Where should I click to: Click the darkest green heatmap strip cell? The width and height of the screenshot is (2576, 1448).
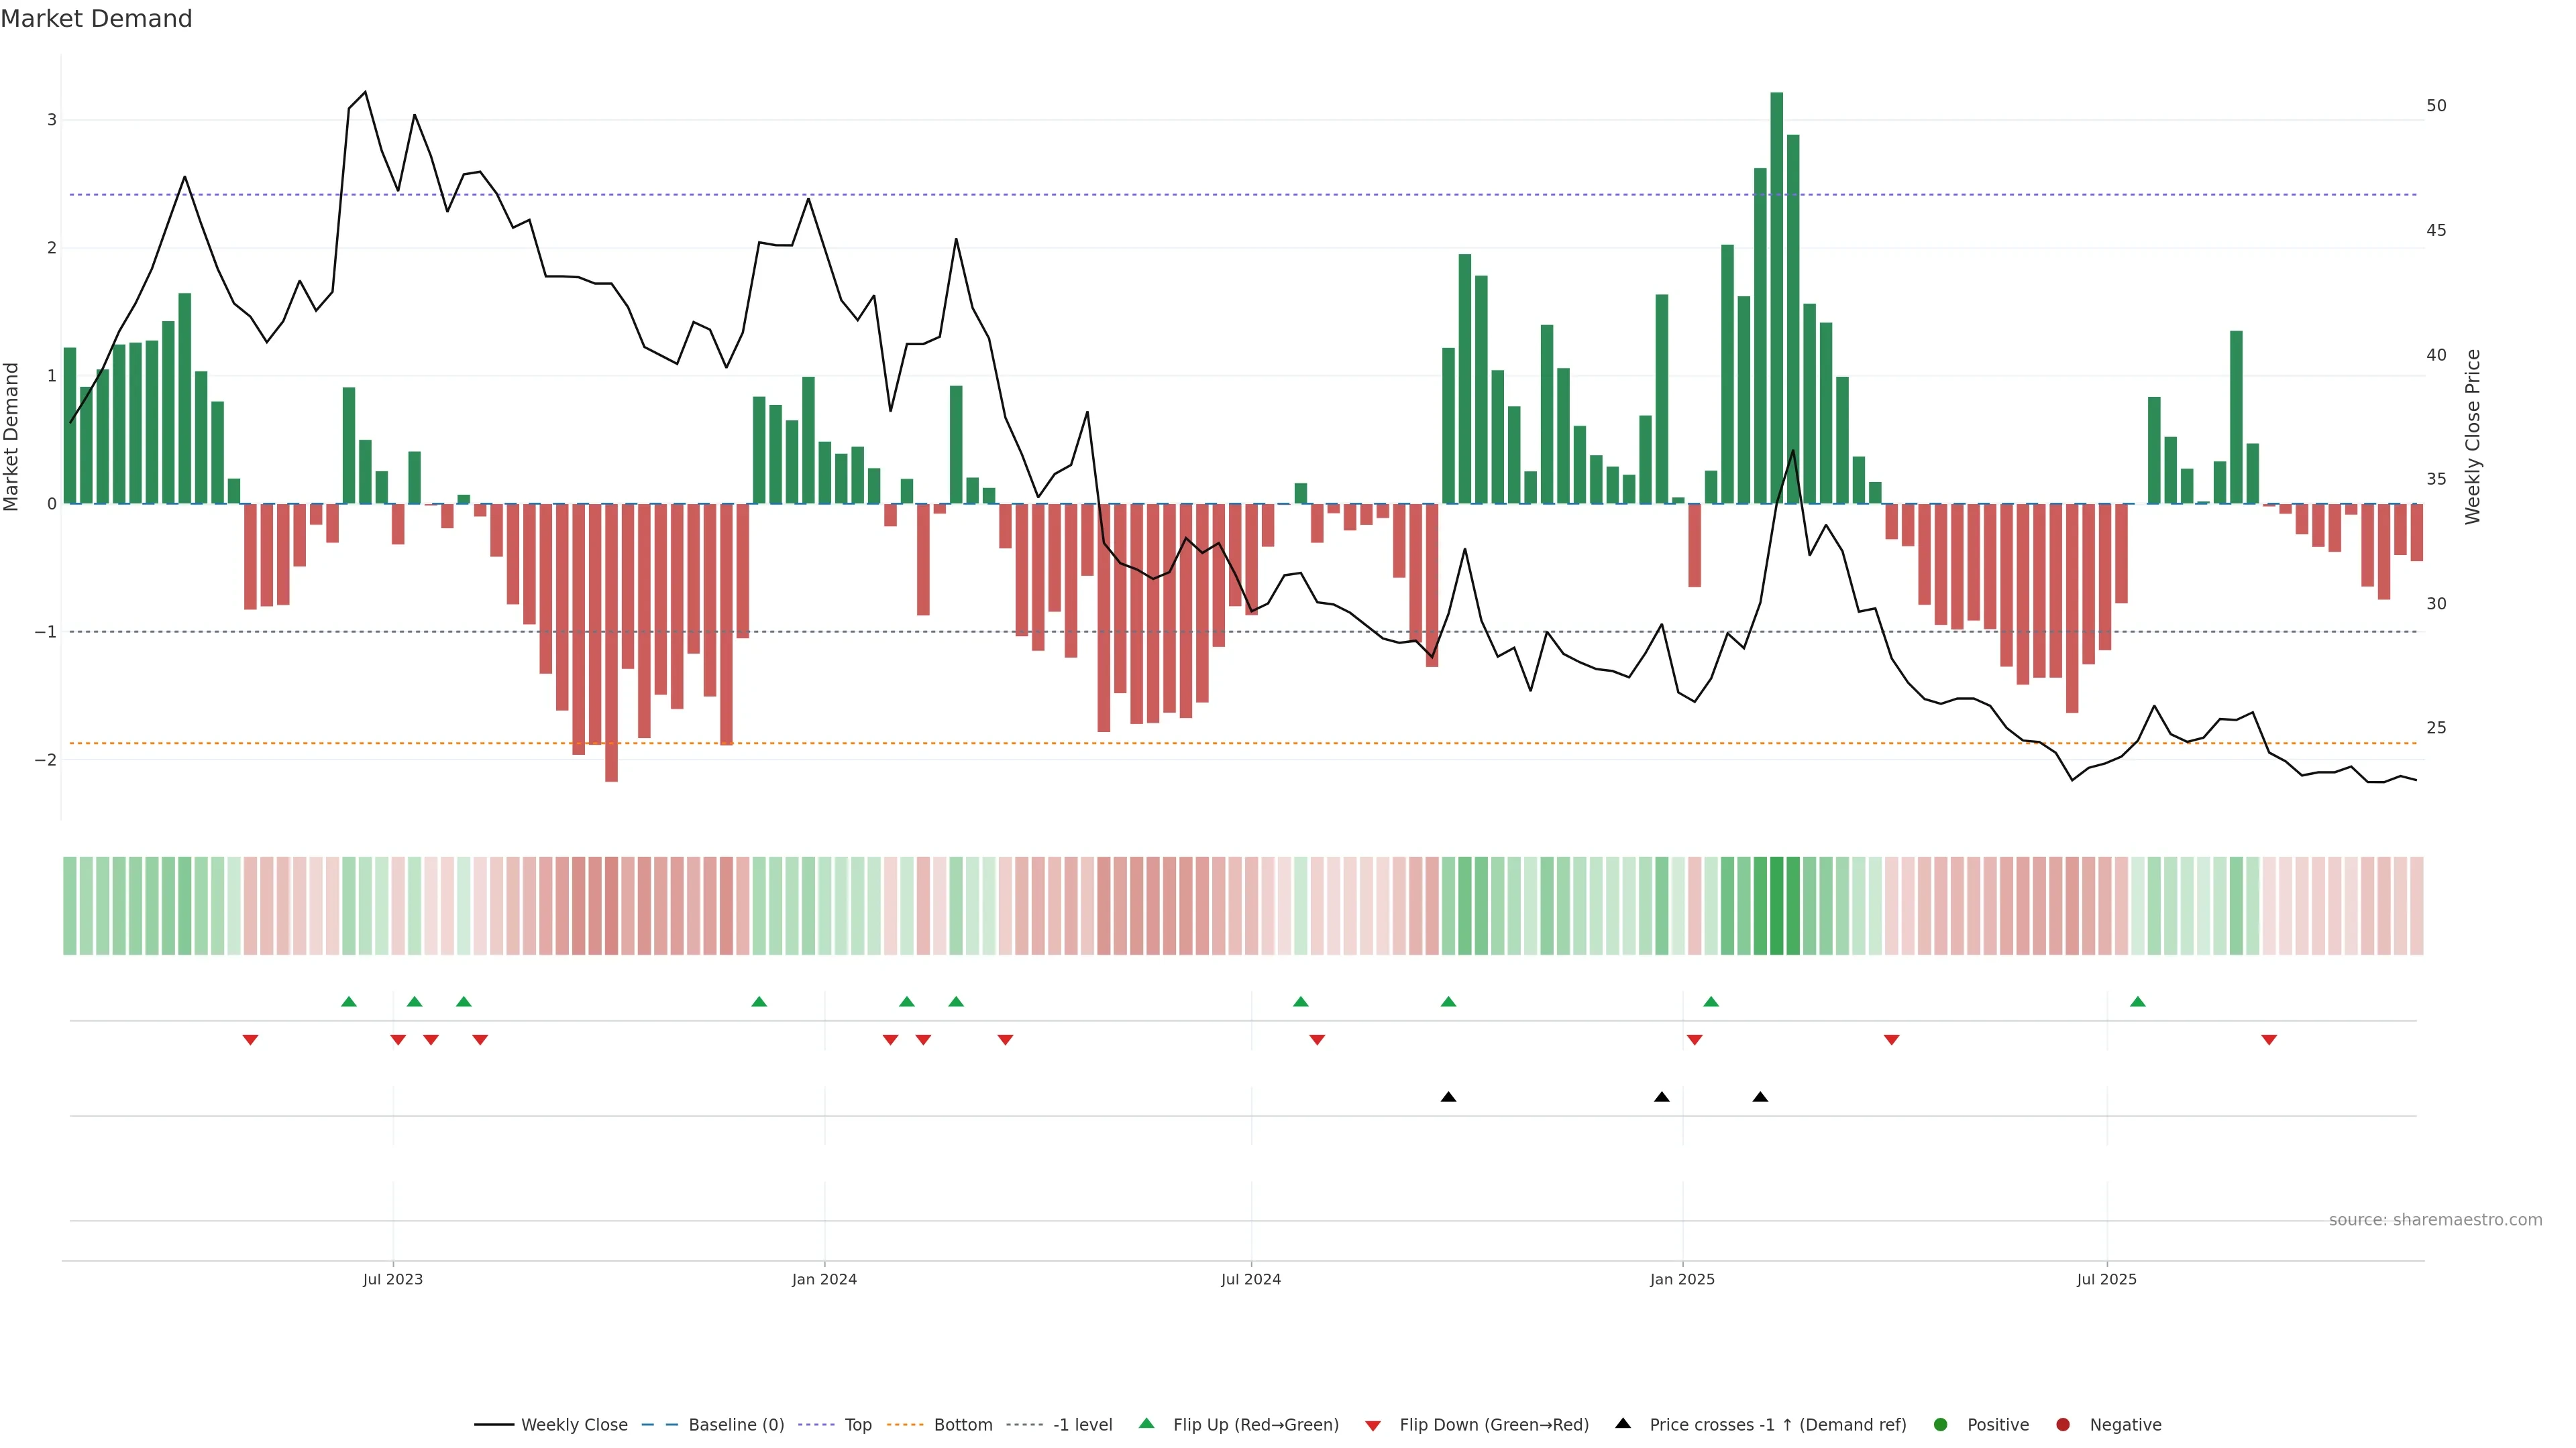1776,906
